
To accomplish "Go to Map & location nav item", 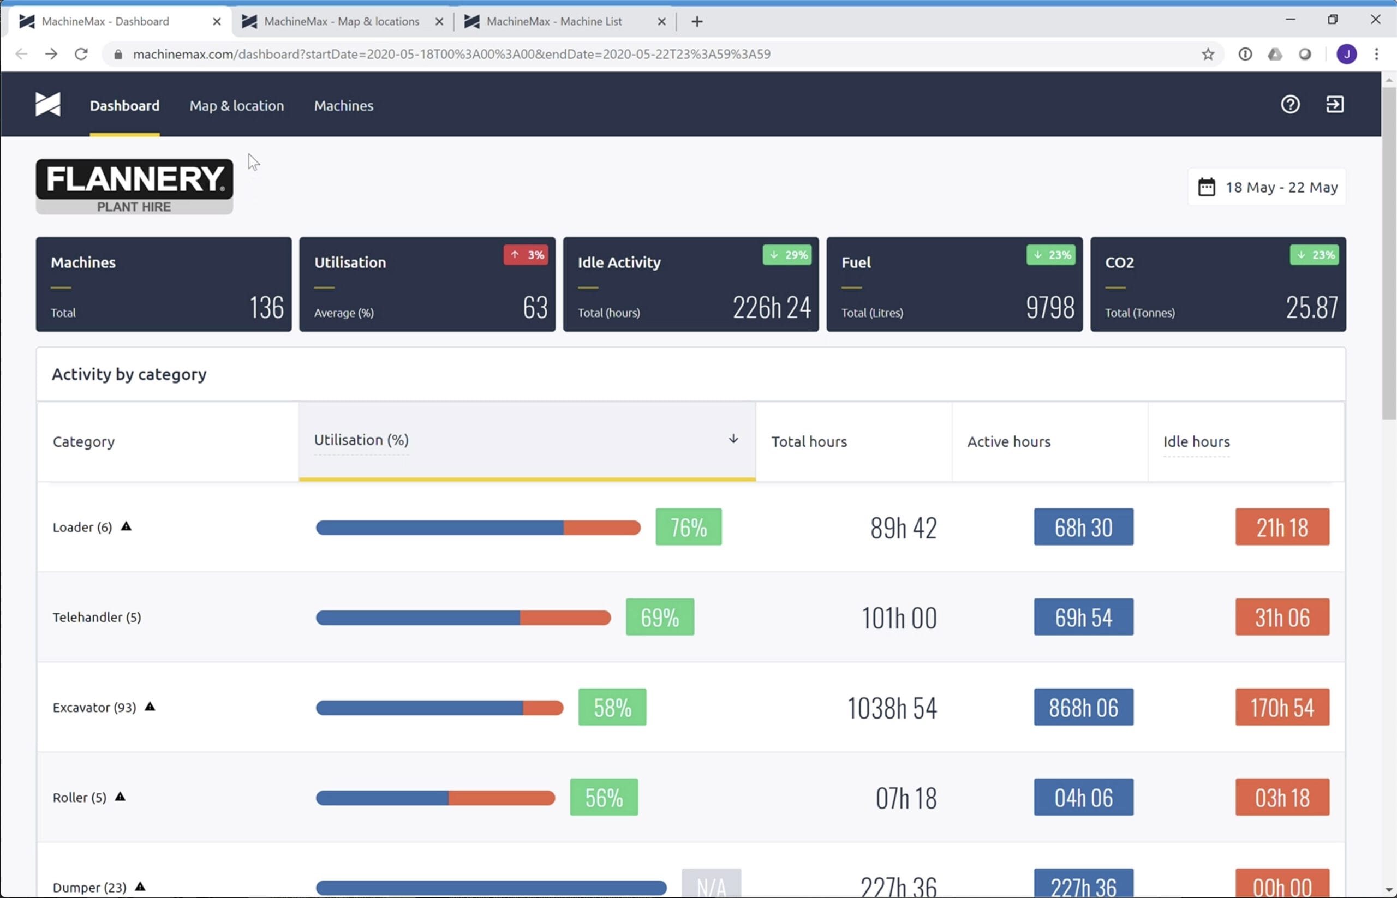I will point(236,105).
